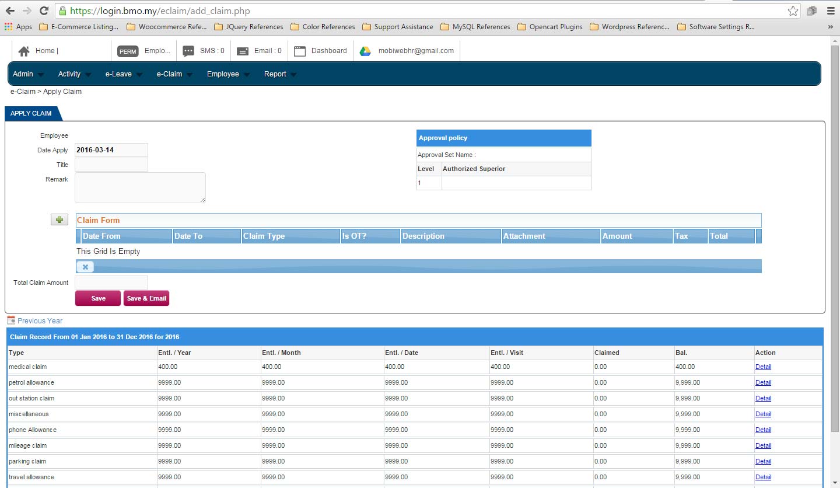Viewport: 840px width, 488px height.
Task: Open Detail link for travel allowance
Action: (763, 477)
